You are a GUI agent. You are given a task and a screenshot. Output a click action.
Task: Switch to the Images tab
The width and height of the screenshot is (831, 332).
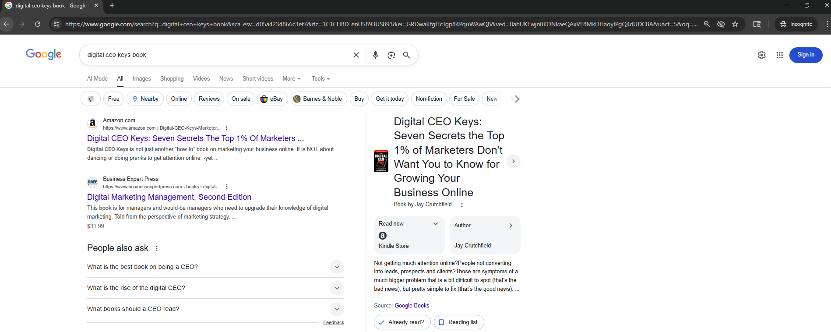141,79
